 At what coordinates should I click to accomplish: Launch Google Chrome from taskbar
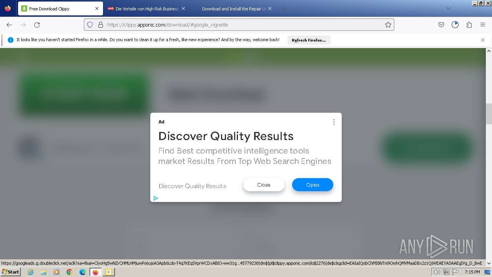70,272
